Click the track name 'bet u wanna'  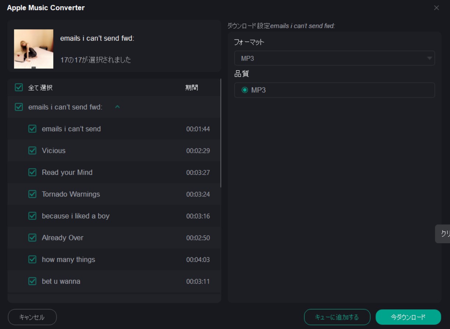[x=61, y=281]
